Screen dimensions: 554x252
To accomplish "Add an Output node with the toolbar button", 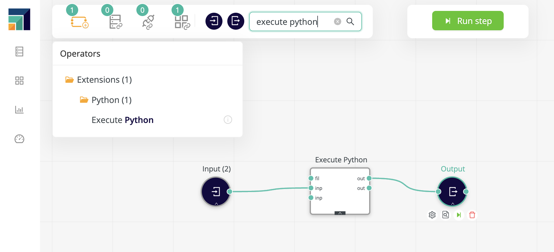I will pos(236,21).
